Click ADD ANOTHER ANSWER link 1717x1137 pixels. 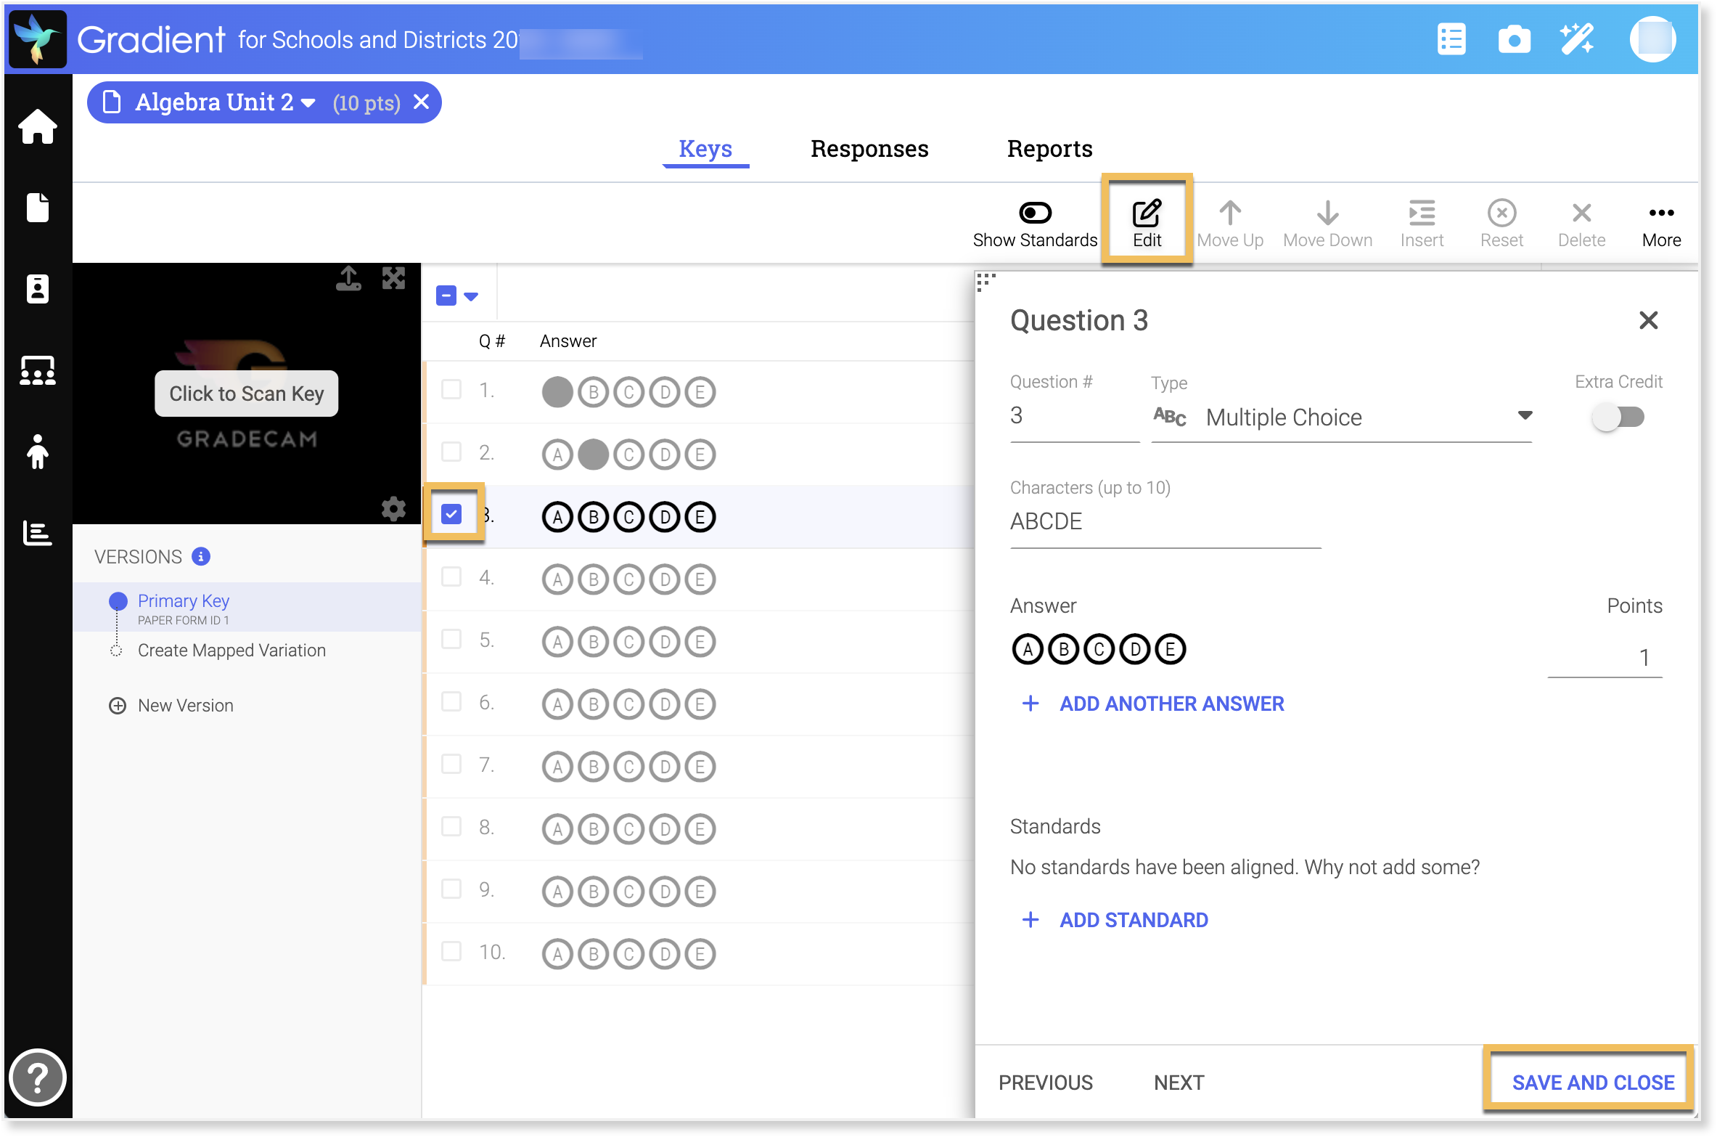point(1171,704)
